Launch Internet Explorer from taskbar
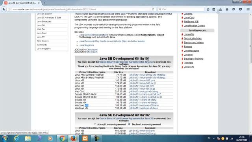This screenshot has width=252, height=142. point(16,138)
